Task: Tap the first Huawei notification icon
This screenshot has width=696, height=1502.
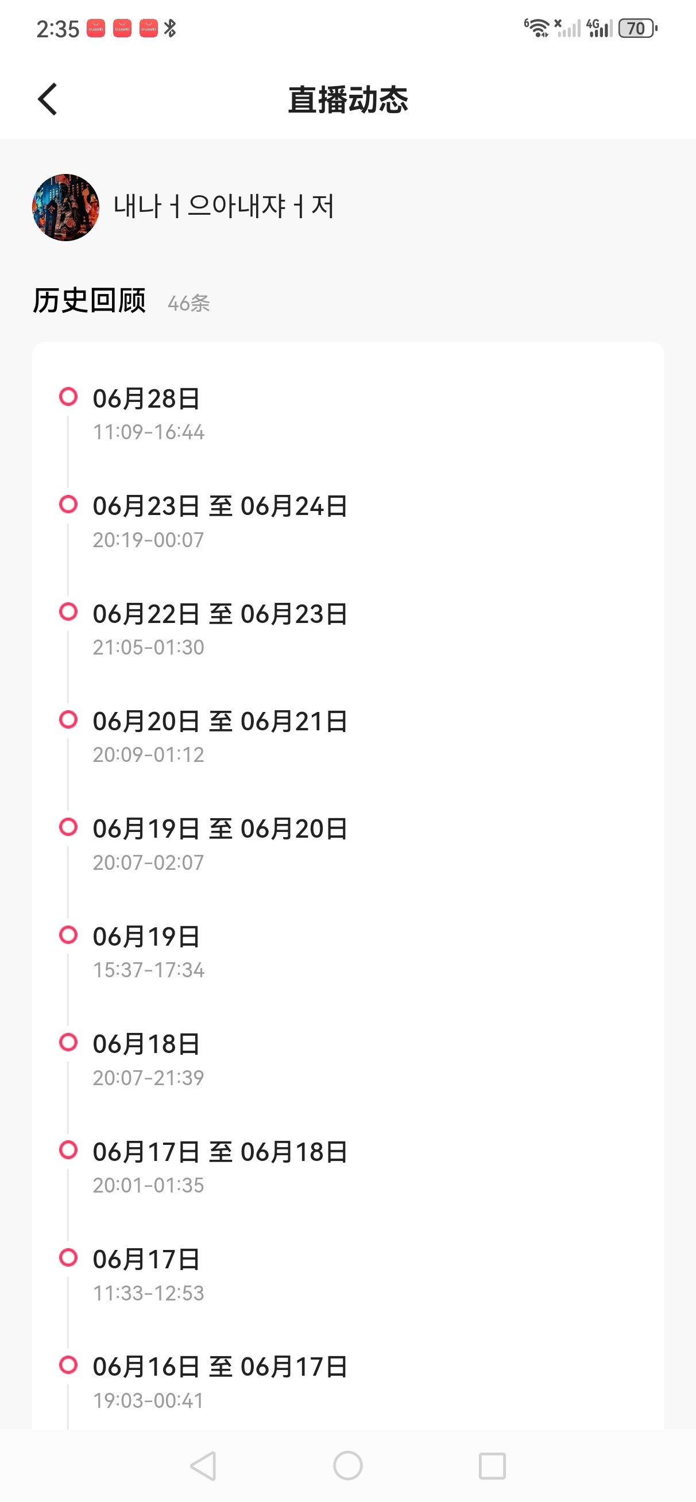Action: (96, 28)
